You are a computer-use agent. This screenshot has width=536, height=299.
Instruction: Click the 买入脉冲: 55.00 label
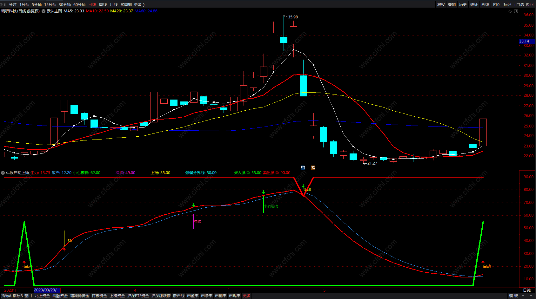[248, 173]
